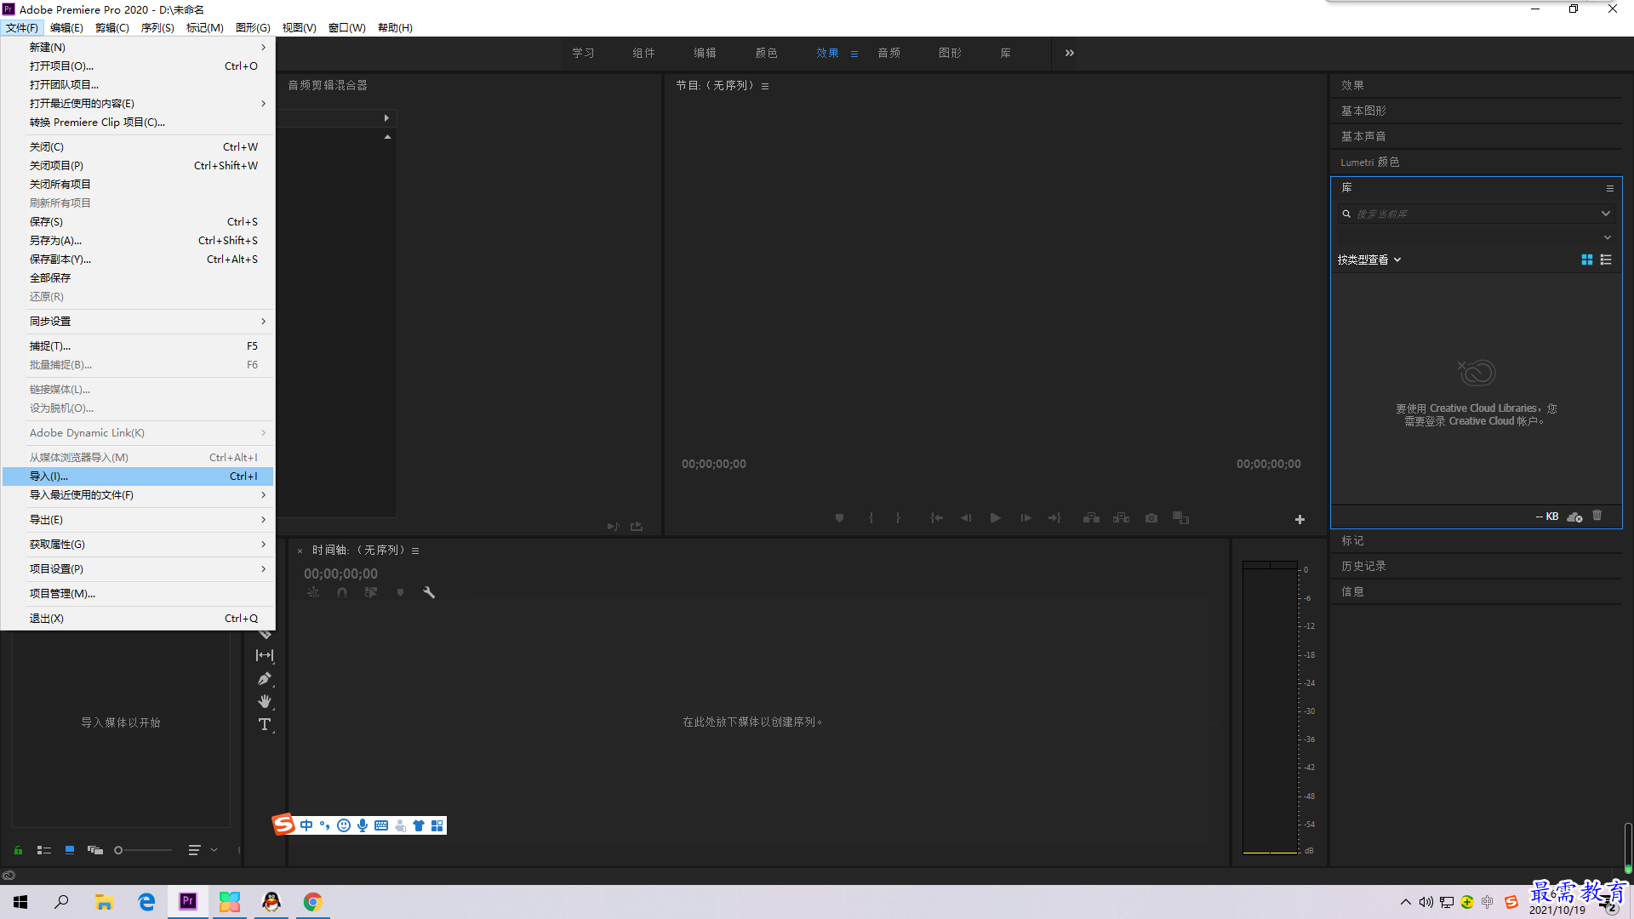Switch to the 音频 workspace tab

[888, 53]
